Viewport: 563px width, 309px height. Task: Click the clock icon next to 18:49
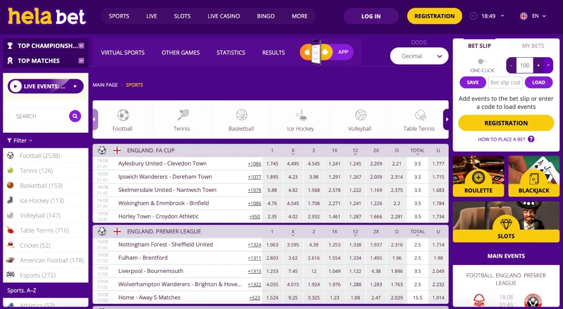click(473, 16)
